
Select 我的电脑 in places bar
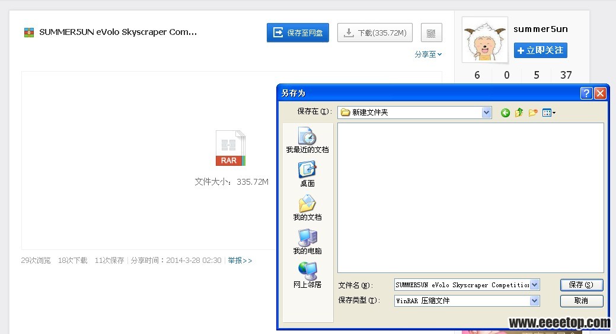coord(307,242)
